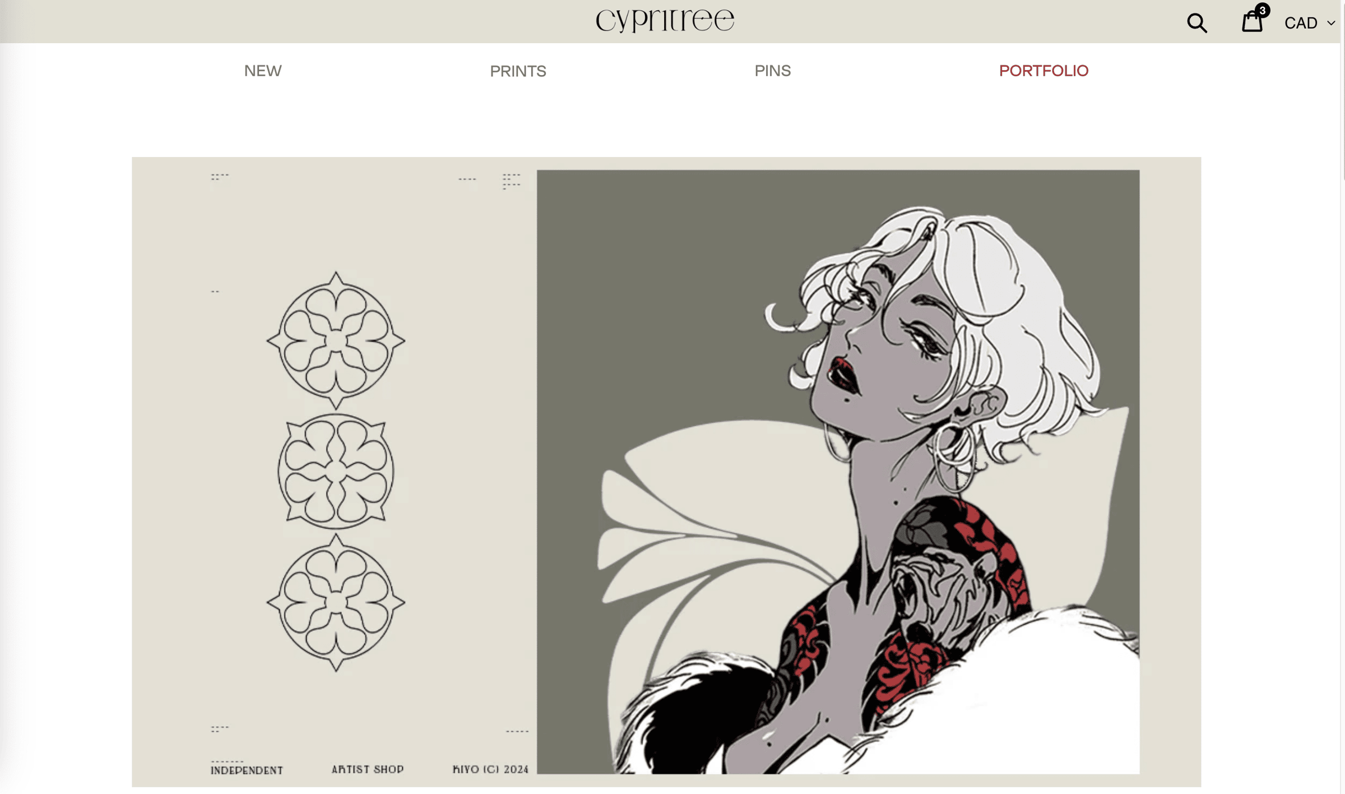The image size is (1345, 794).
Task: Click the top floral emblem on banner
Action: [336, 340]
